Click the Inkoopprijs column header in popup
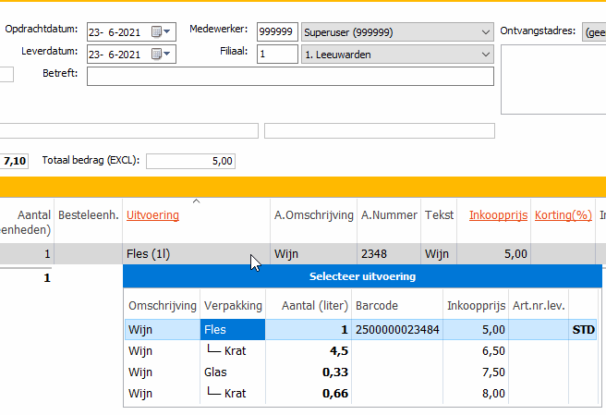 (x=476, y=306)
